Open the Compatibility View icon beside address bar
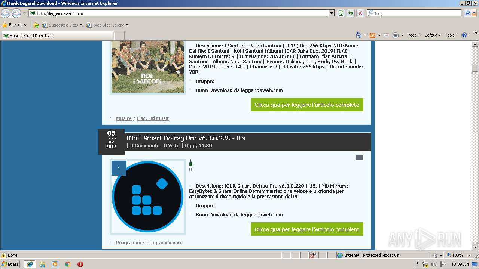 341,13
